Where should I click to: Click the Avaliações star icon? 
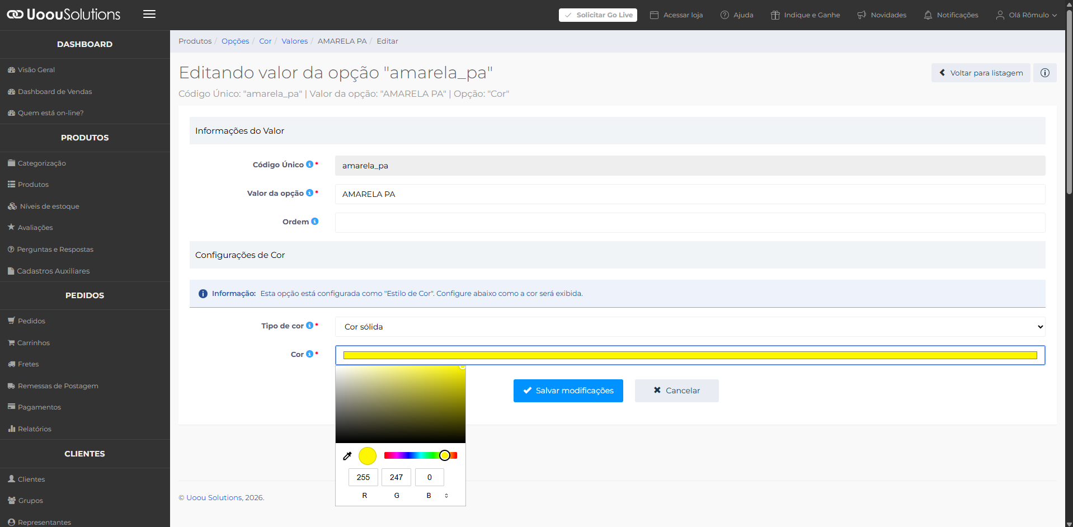[x=11, y=227]
